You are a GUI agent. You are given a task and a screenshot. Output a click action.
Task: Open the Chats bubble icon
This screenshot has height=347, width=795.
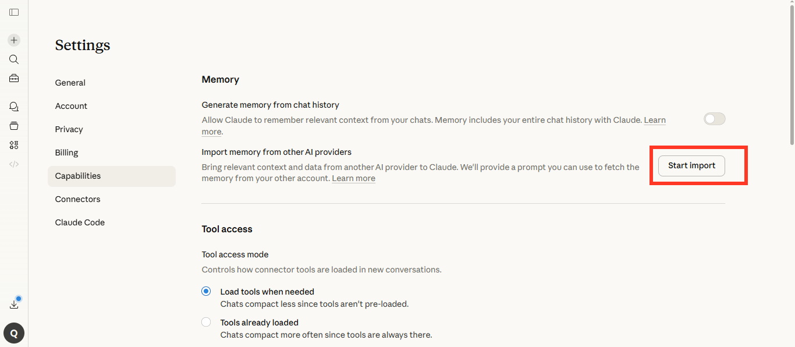coord(14,107)
